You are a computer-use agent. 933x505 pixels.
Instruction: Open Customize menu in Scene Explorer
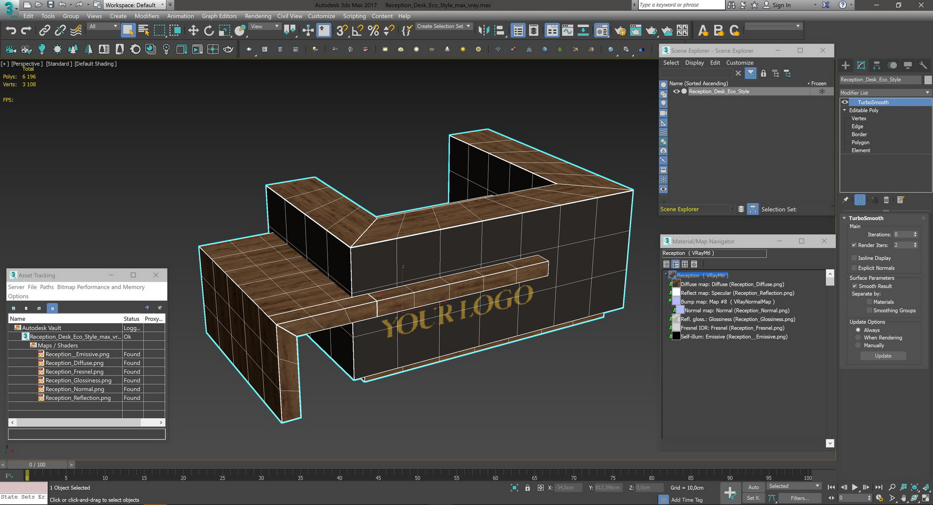pos(739,63)
